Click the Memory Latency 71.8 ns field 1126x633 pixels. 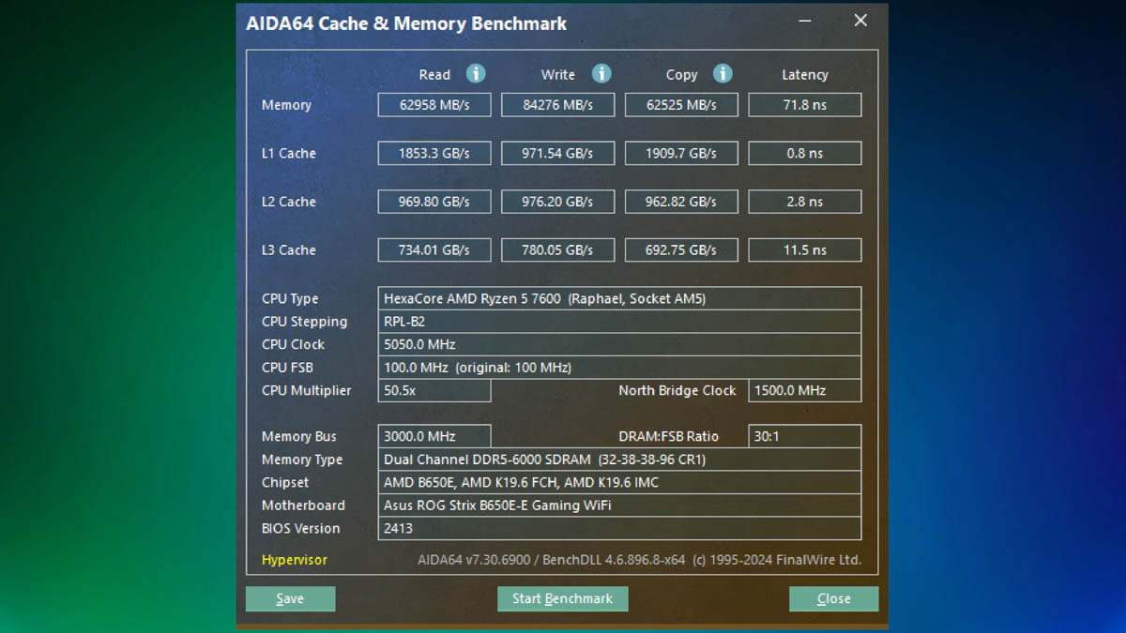click(x=805, y=105)
